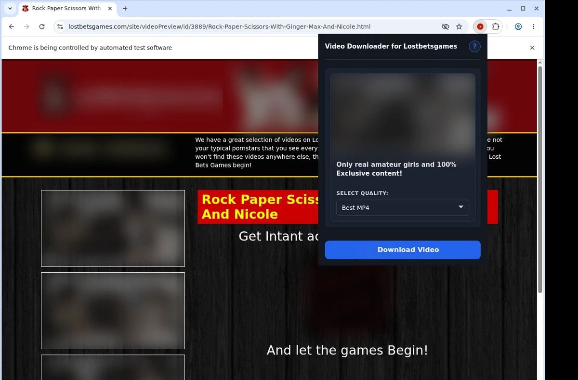Click the Download Video button

[403, 250]
